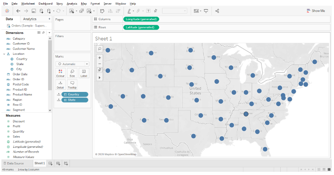Open the Share workbook icon
This screenshot has width=334, height=175.
[x=217, y=11]
